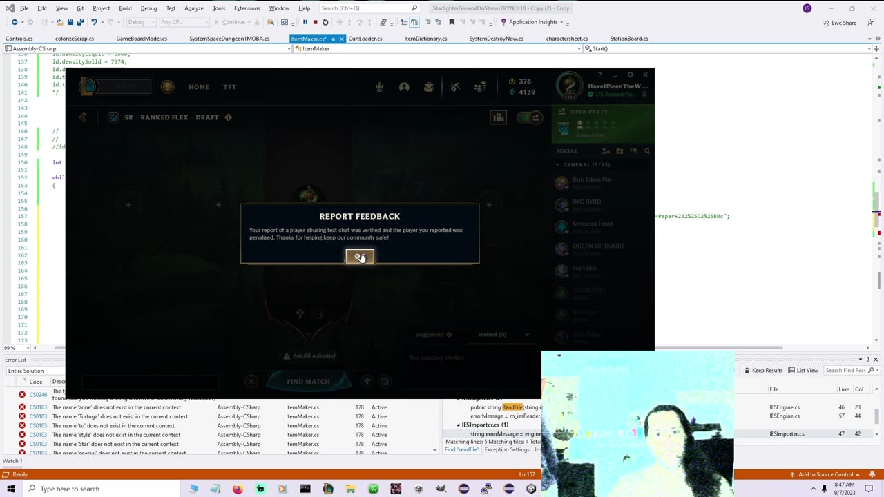Screen dimensions: 884x497
Task: Open the League client Home tab
Action: click(199, 87)
